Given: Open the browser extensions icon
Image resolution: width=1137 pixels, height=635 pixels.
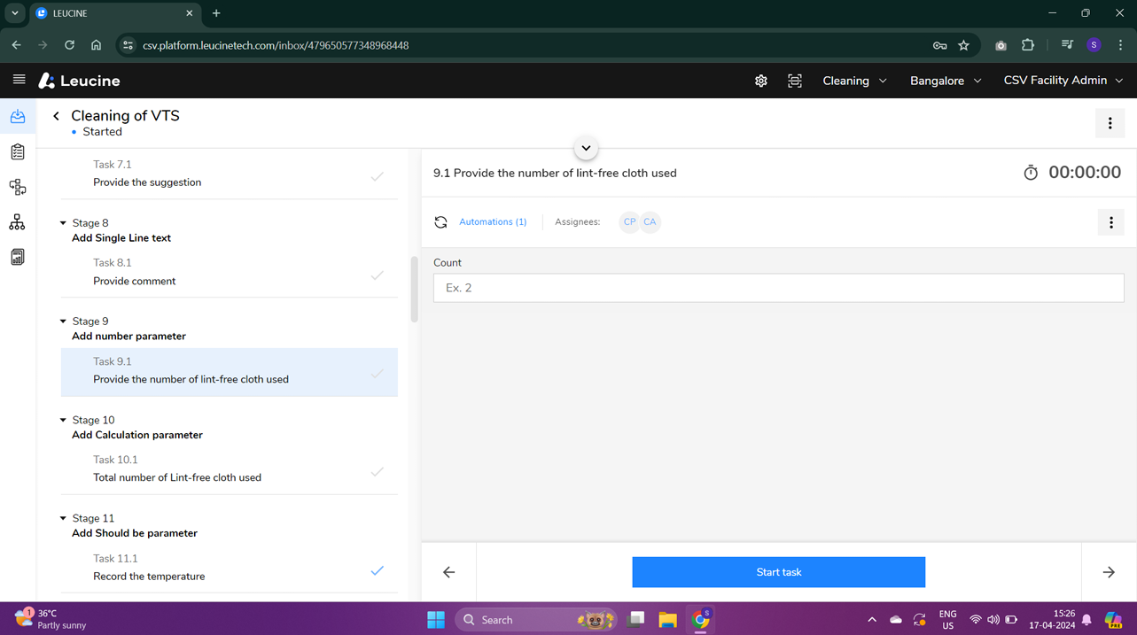Looking at the screenshot, I should (x=1028, y=45).
